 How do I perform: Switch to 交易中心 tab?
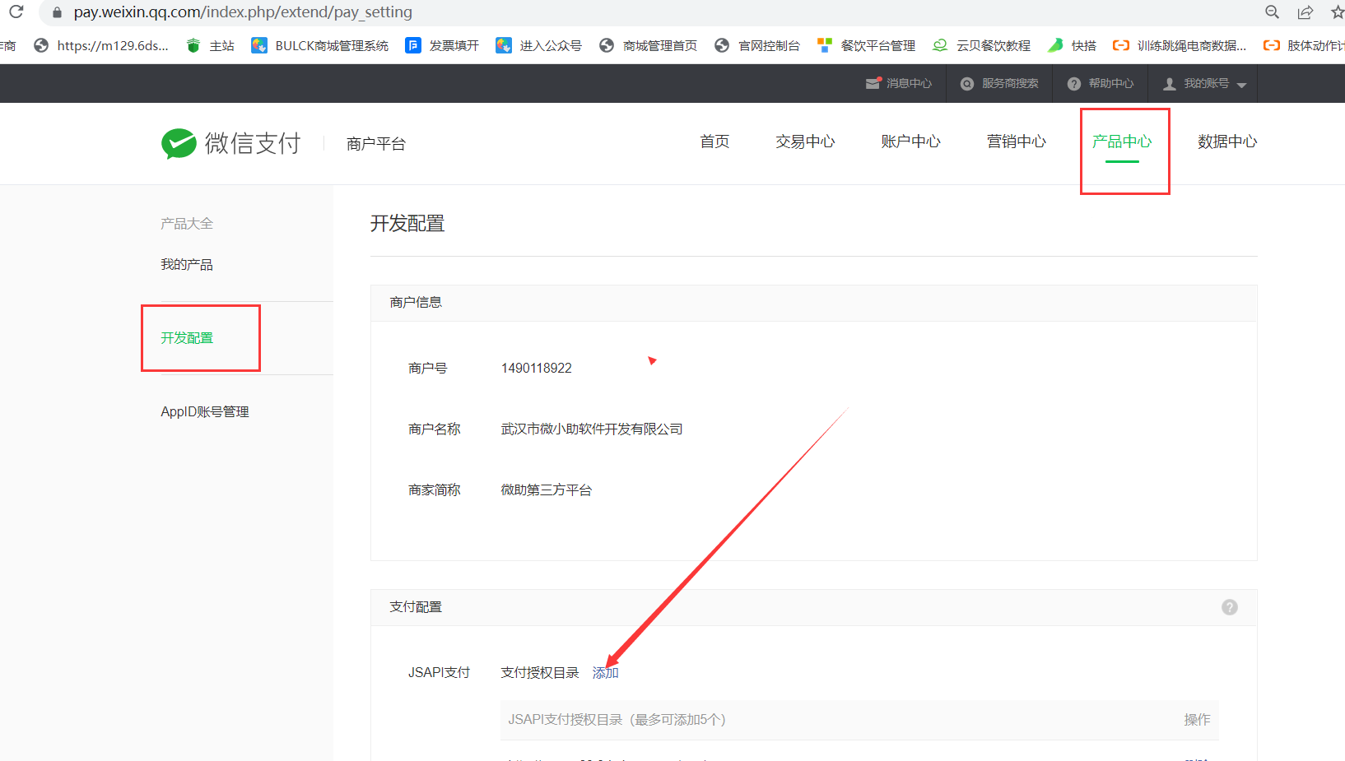pos(805,142)
